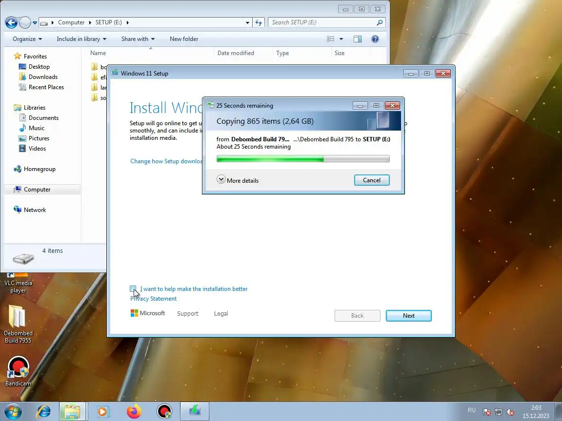Toggle the preview pane icon
Viewport: 562px width, 421px height.
(357, 39)
